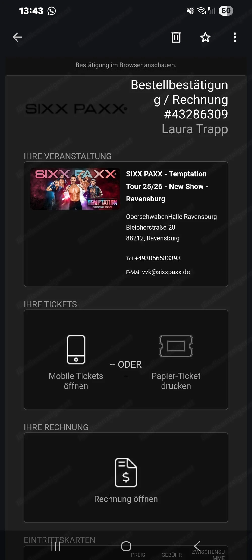Open Rechnung öffnen link

tap(126, 499)
